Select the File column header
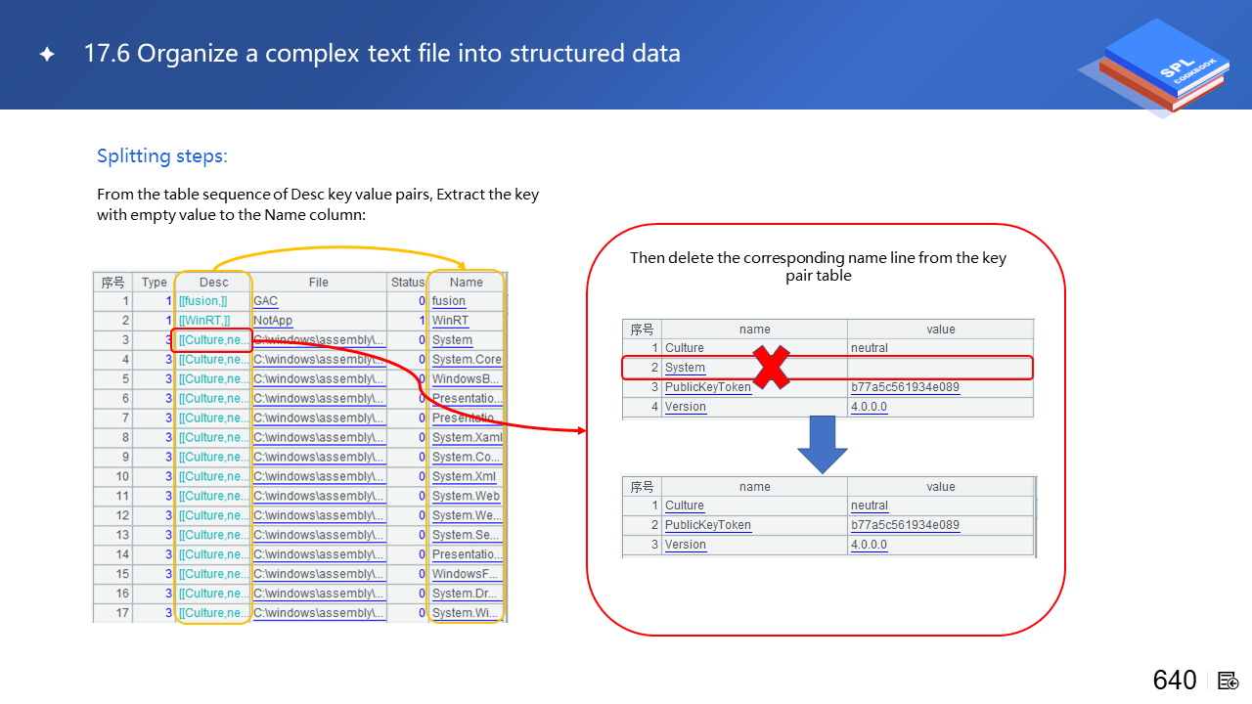 point(319,283)
